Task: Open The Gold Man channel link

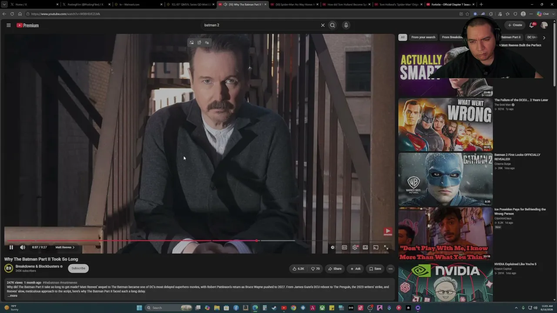Action: pyautogui.click(x=503, y=105)
